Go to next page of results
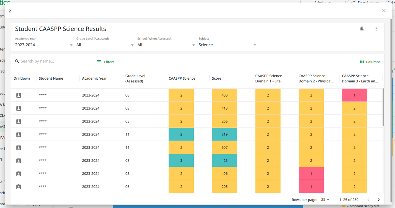Screen dimensions: 395x208 click(x=379, y=200)
